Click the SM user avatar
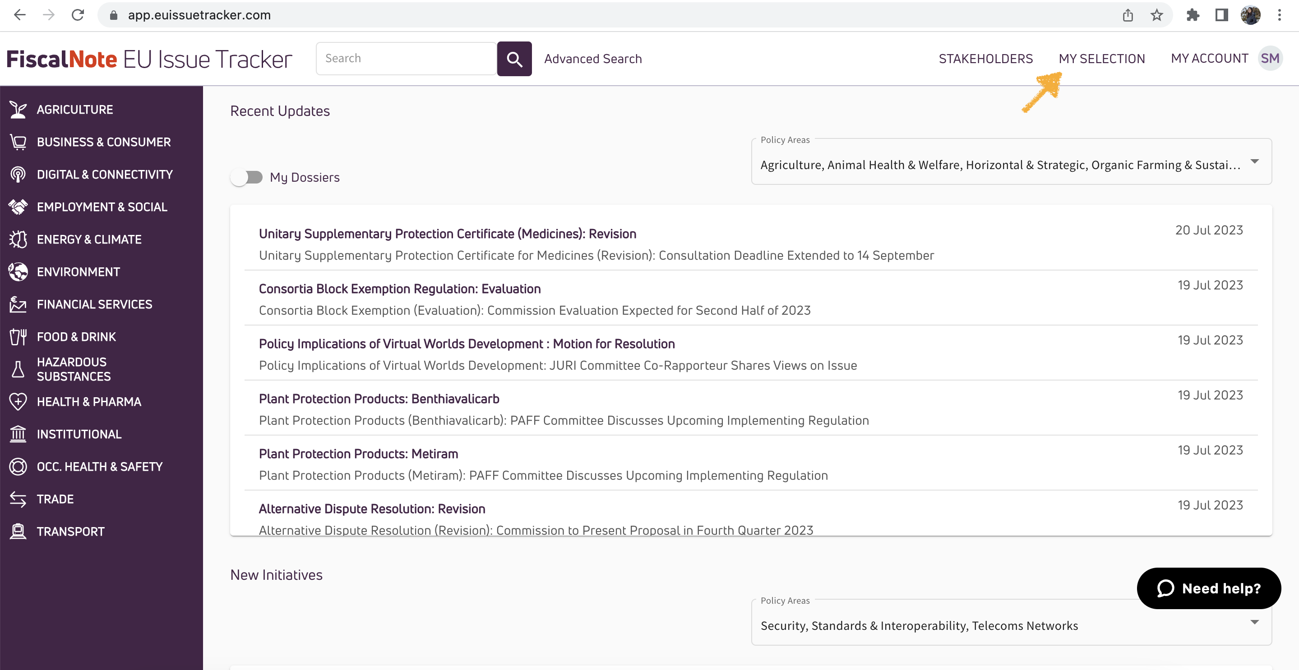1299x670 pixels. 1270,59
